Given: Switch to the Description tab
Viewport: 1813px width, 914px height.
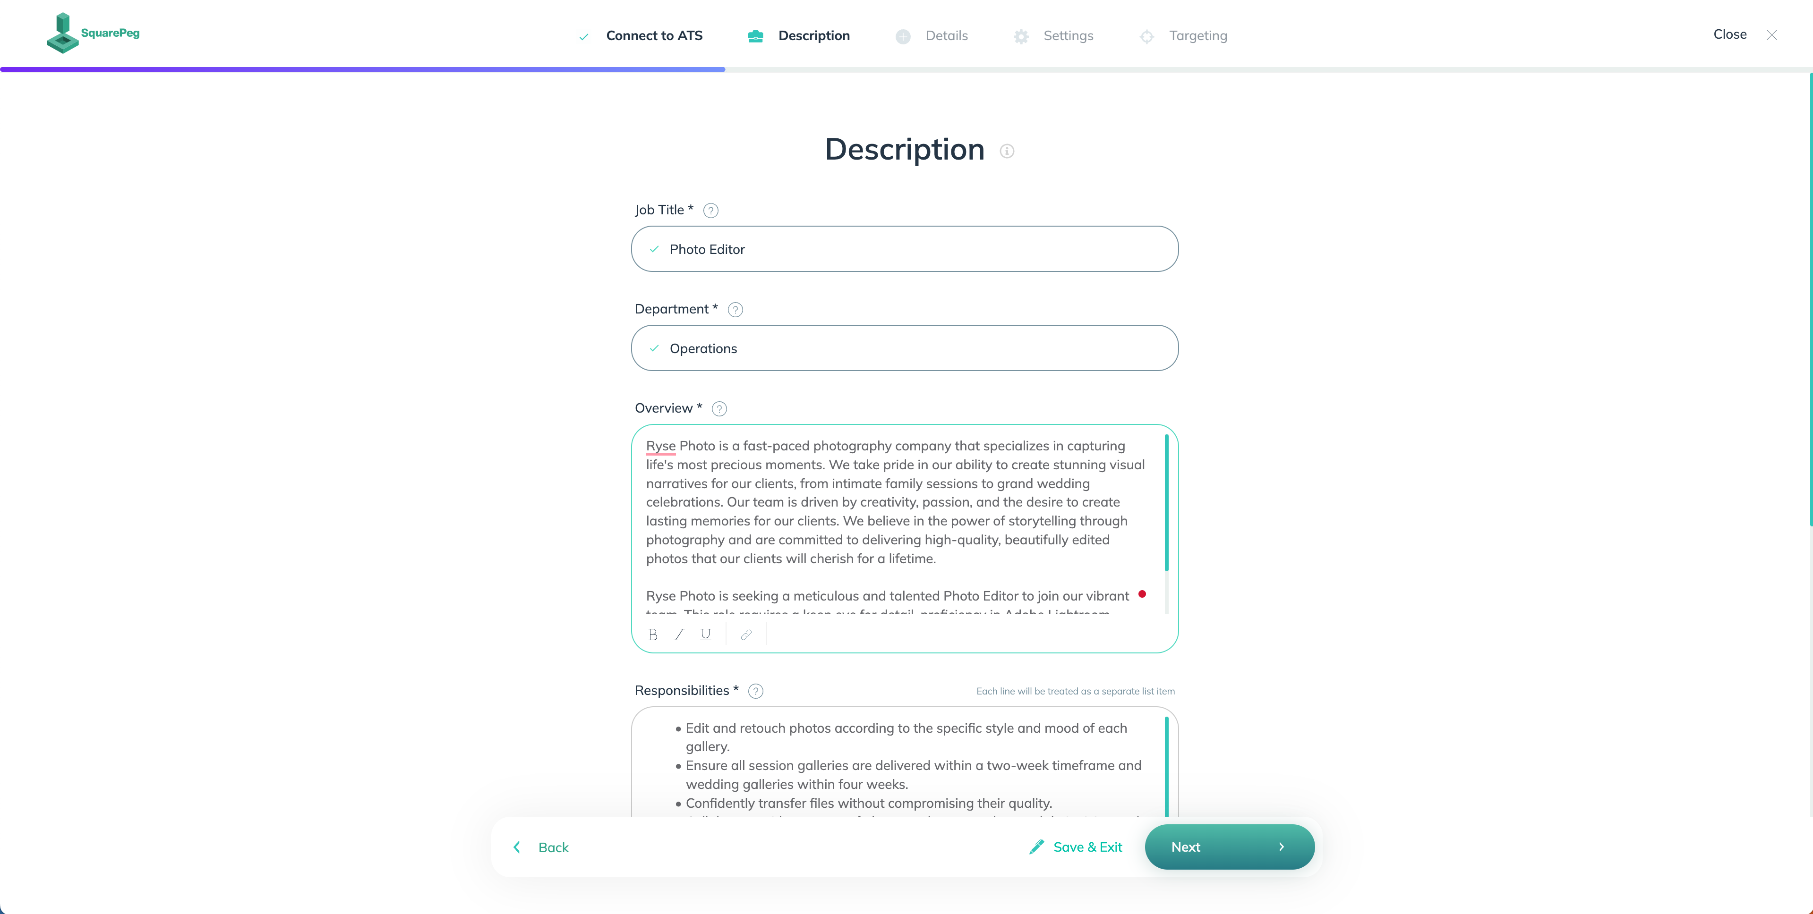Looking at the screenshot, I should (812, 35).
